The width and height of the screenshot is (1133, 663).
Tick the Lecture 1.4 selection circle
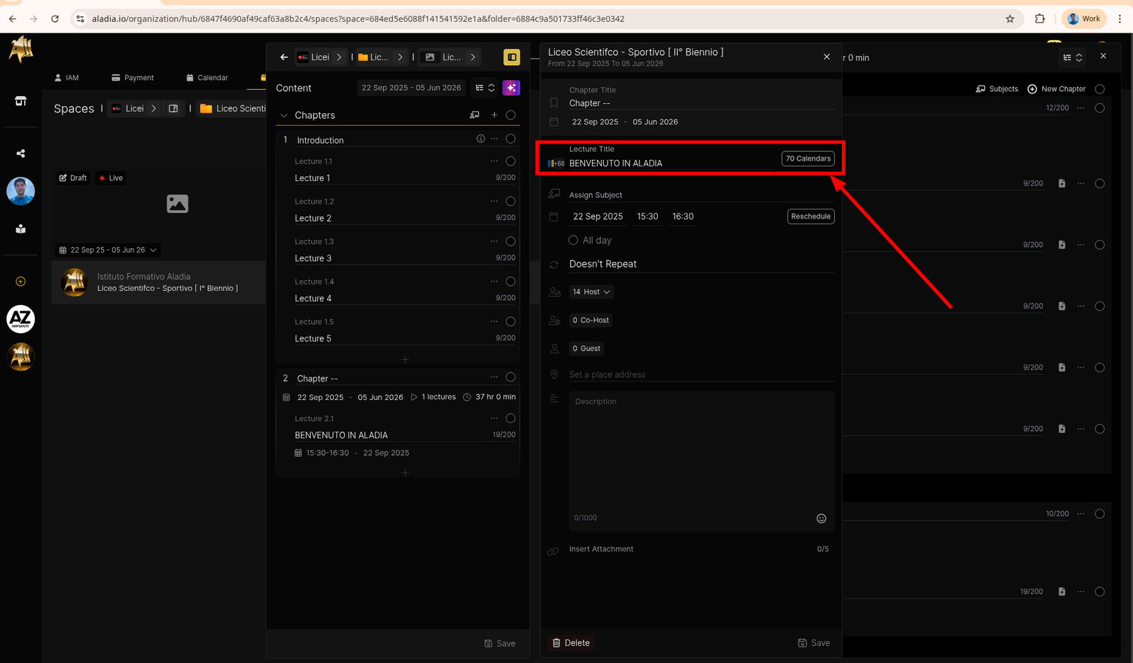[511, 282]
